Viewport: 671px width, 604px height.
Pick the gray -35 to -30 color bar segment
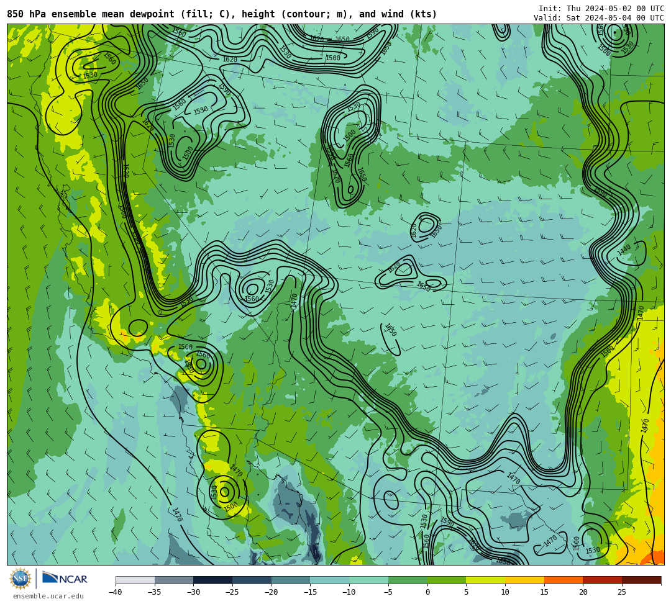174,580
